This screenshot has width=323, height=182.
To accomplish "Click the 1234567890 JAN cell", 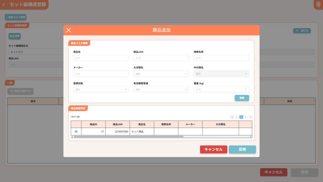I will click(118, 131).
